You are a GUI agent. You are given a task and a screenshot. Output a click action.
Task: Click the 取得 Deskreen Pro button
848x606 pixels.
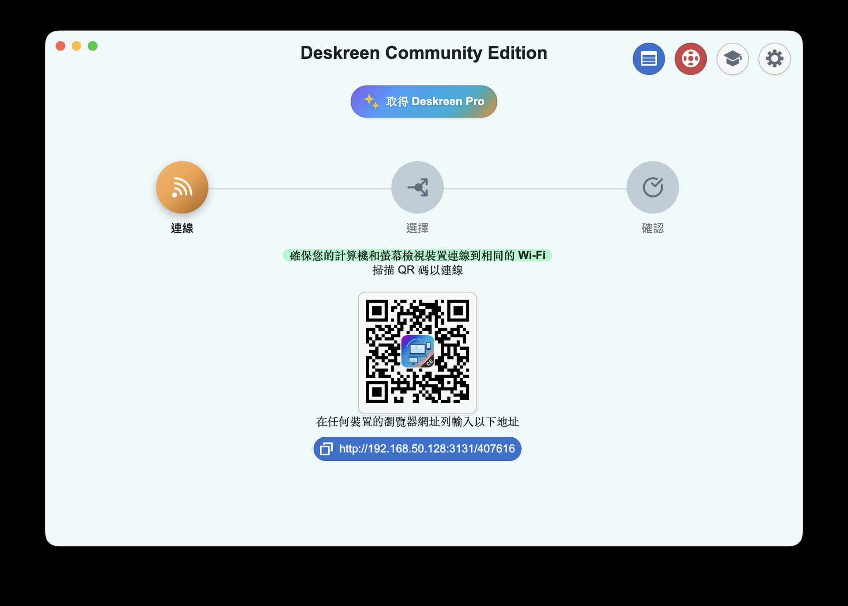[x=424, y=102]
